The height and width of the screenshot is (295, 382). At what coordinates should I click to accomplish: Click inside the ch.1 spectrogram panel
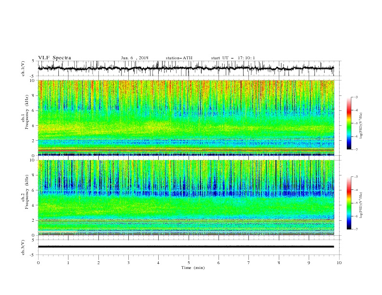point(186,118)
